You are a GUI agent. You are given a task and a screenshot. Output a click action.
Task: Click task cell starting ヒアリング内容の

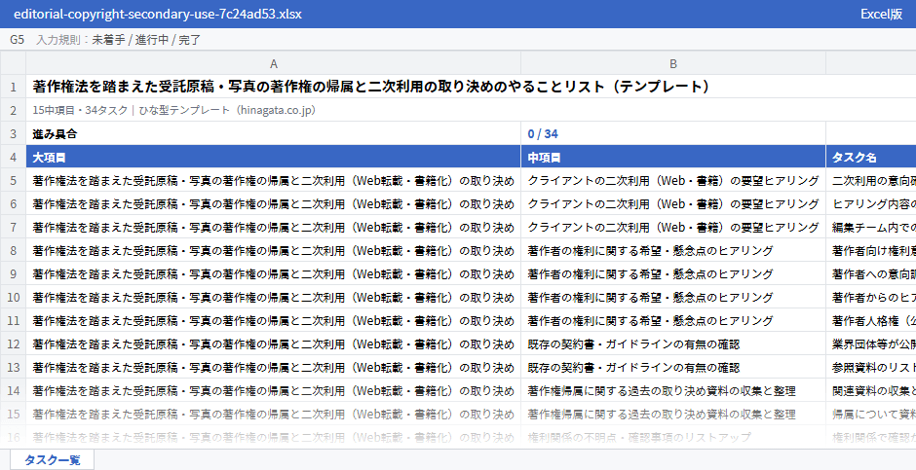pyautogui.click(x=871, y=203)
